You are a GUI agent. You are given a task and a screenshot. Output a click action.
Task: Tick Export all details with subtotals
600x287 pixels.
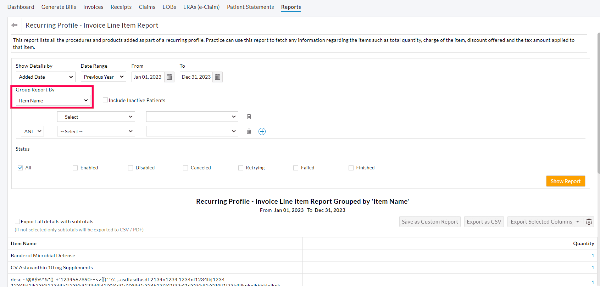click(x=17, y=221)
